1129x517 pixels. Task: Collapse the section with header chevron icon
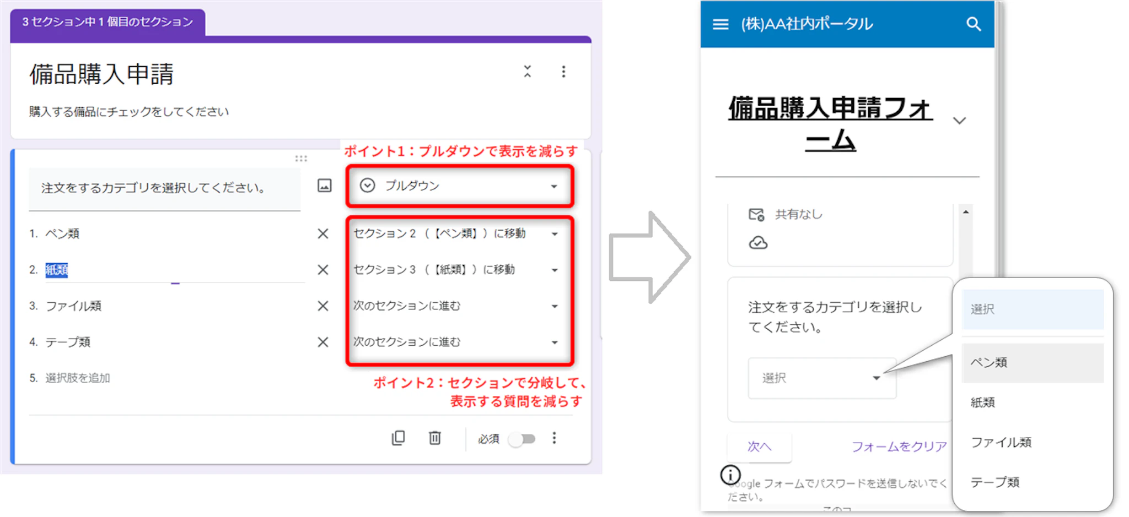(528, 72)
